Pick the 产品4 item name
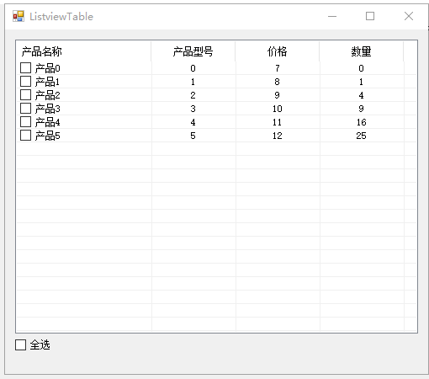 47,122
